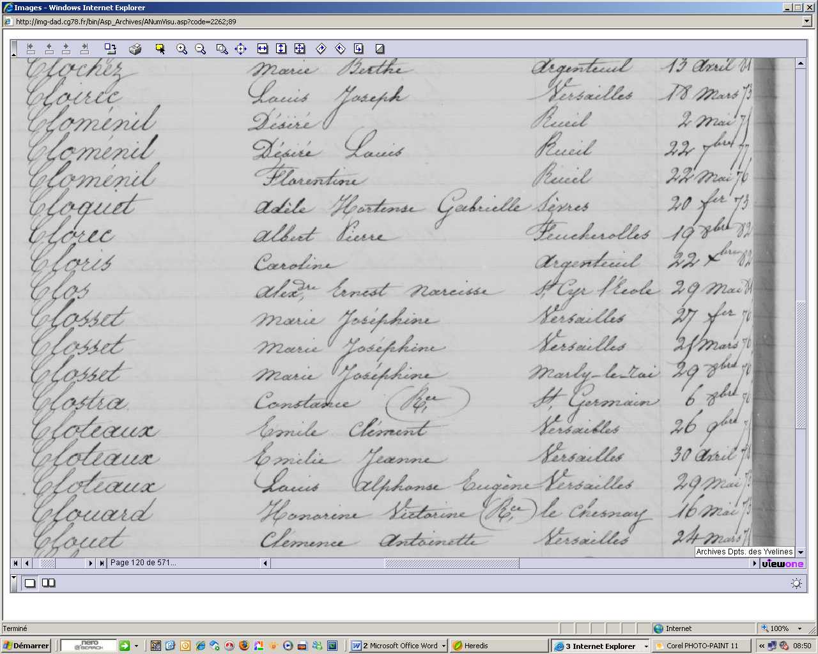
Task: Select the zoom in magnifier tool
Action: [x=181, y=49]
